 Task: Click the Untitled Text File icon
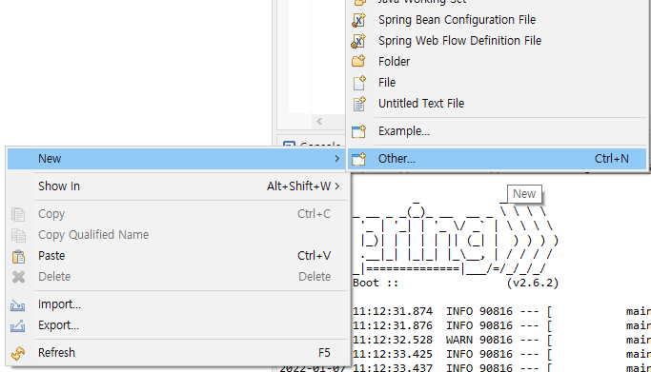(359, 104)
